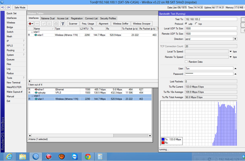Image resolution: width=245 pixels, height=161 pixels.
Task: Select the ether1 row in interface list
Action: tap(90, 90)
